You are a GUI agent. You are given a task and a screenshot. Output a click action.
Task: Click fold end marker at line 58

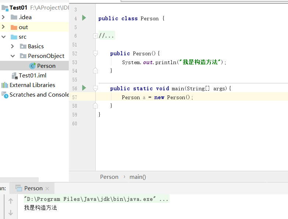[95, 106]
